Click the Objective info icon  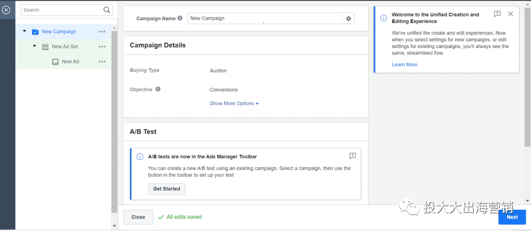pyautogui.click(x=158, y=89)
